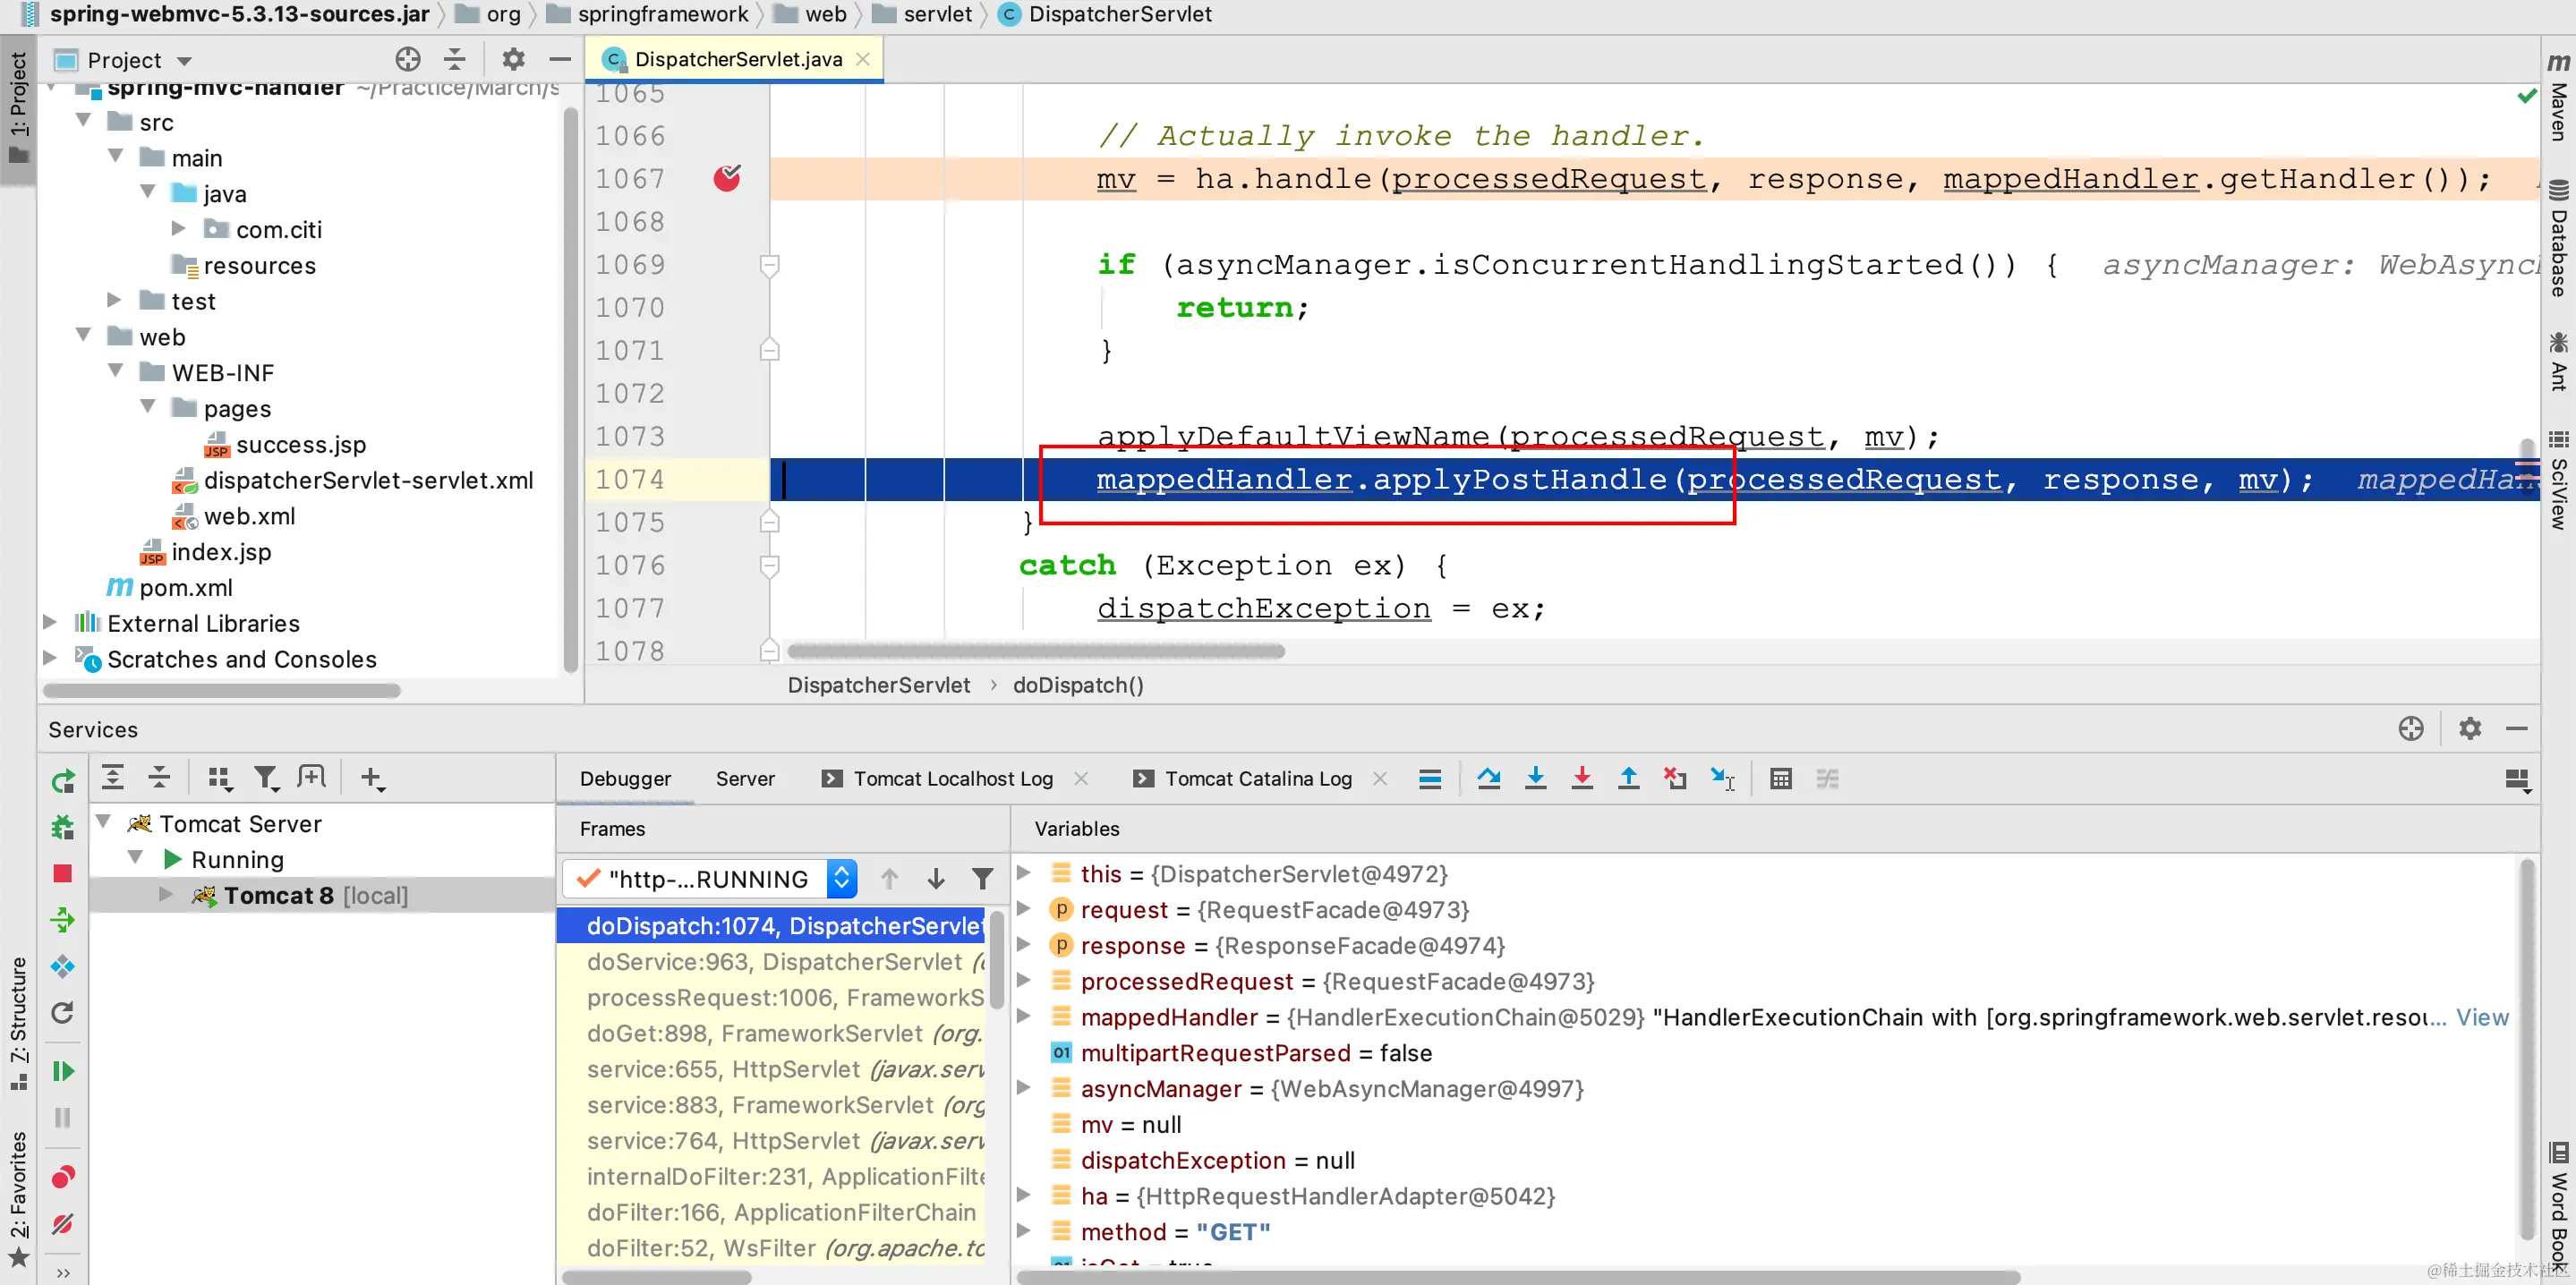The image size is (2576, 1285).
Task: Click Step Into debugger icon
Action: [x=1536, y=778]
